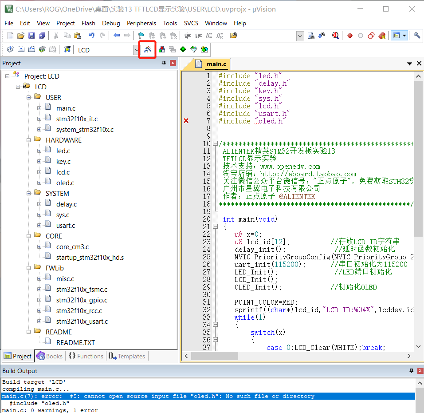Select startup_stm32f10x_hd.s file
Viewport: 424px width, 413px height.
90,258
